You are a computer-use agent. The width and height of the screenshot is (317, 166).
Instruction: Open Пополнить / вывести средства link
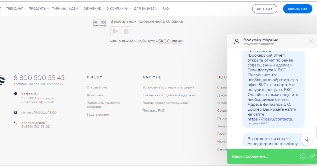pos(103,105)
